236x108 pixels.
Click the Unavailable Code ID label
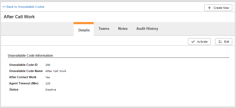coord(23,65)
